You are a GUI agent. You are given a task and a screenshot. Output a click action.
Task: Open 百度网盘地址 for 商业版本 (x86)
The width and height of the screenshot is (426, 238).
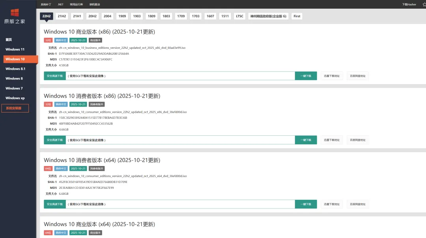357,76
